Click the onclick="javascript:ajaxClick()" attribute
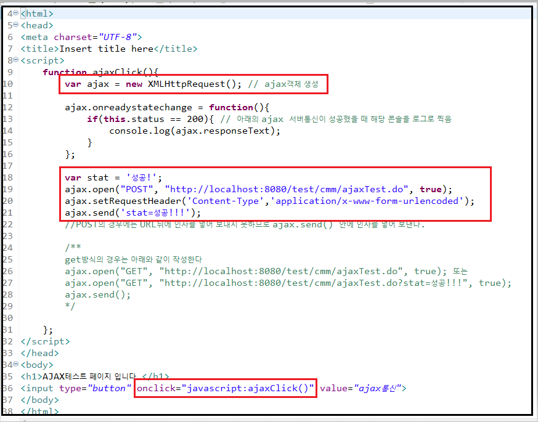Image resolution: width=538 pixels, height=422 pixels. coord(226,388)
